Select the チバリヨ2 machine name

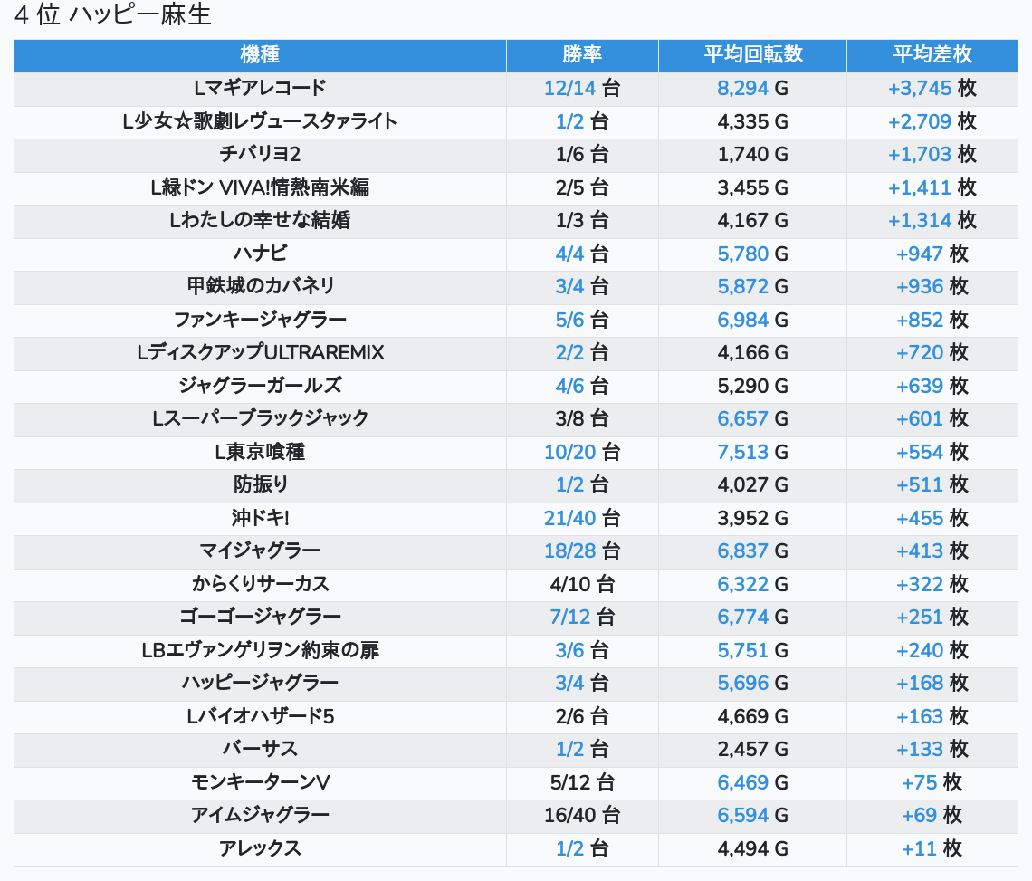tap(260, 154)
